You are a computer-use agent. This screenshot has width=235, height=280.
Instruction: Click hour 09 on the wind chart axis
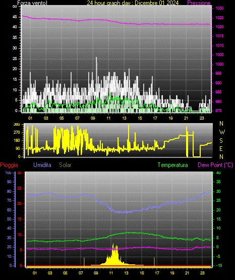click(x=93, y=118)
